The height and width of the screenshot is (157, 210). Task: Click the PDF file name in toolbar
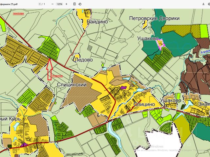click(9, 4)
